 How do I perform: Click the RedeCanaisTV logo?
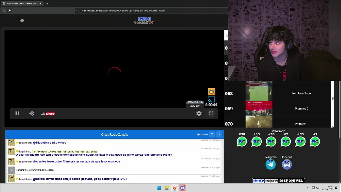point(144,21)
